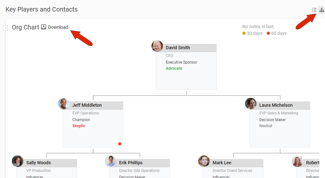The width and height of the screenshot is (325, 178).
Task: Open Mark Lee's profile picture
Action: tap(204, 161)
